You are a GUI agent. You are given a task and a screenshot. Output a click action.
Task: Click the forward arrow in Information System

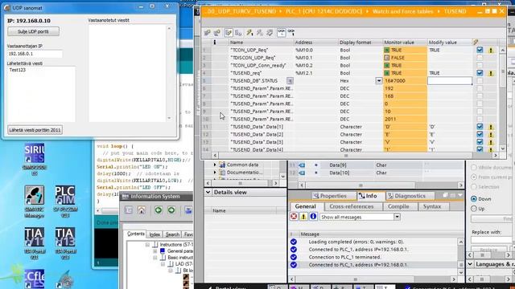[171, 210]
